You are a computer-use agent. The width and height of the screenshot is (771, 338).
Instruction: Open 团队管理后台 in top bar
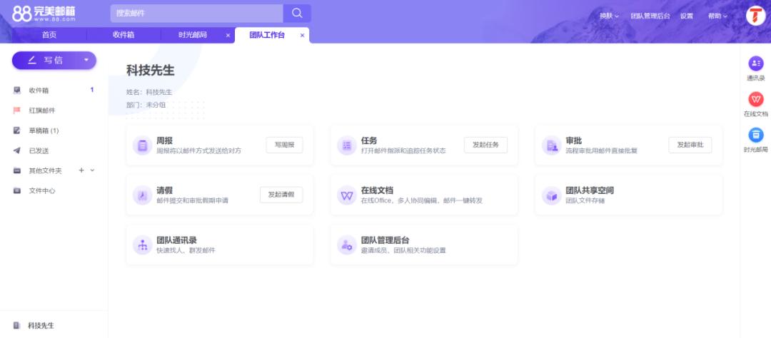click(x=650, y=16)
